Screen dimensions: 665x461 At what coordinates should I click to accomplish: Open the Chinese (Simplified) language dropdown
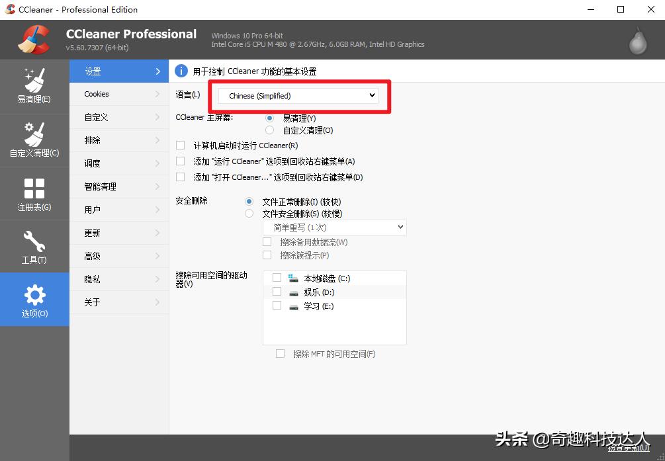pyautogui.click(x=298, y=95)
